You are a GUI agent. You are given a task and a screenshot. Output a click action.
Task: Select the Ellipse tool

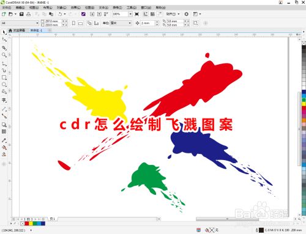click(x=4, y=84)
